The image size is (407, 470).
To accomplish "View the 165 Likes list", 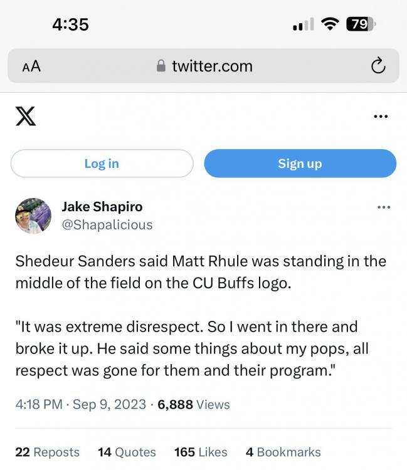I will 201,452.
